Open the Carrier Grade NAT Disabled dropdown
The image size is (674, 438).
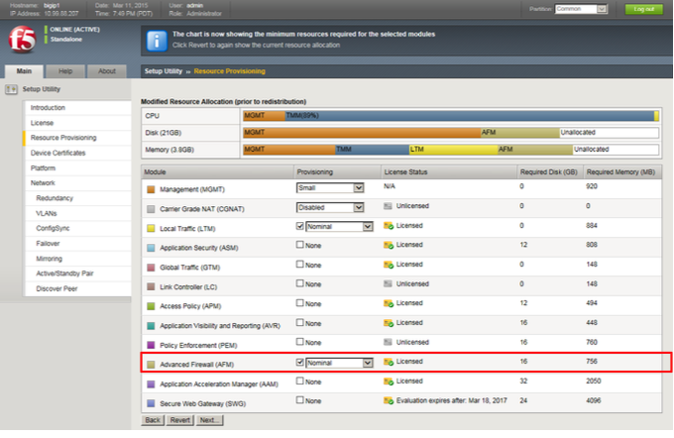330,208
